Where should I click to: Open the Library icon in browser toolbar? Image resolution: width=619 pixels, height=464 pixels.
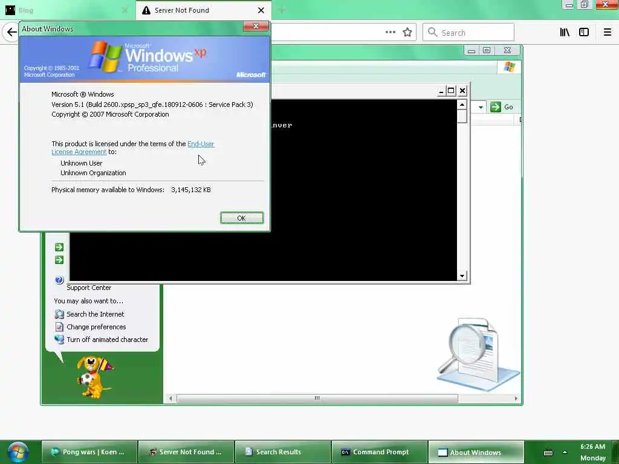pos(565,33)
